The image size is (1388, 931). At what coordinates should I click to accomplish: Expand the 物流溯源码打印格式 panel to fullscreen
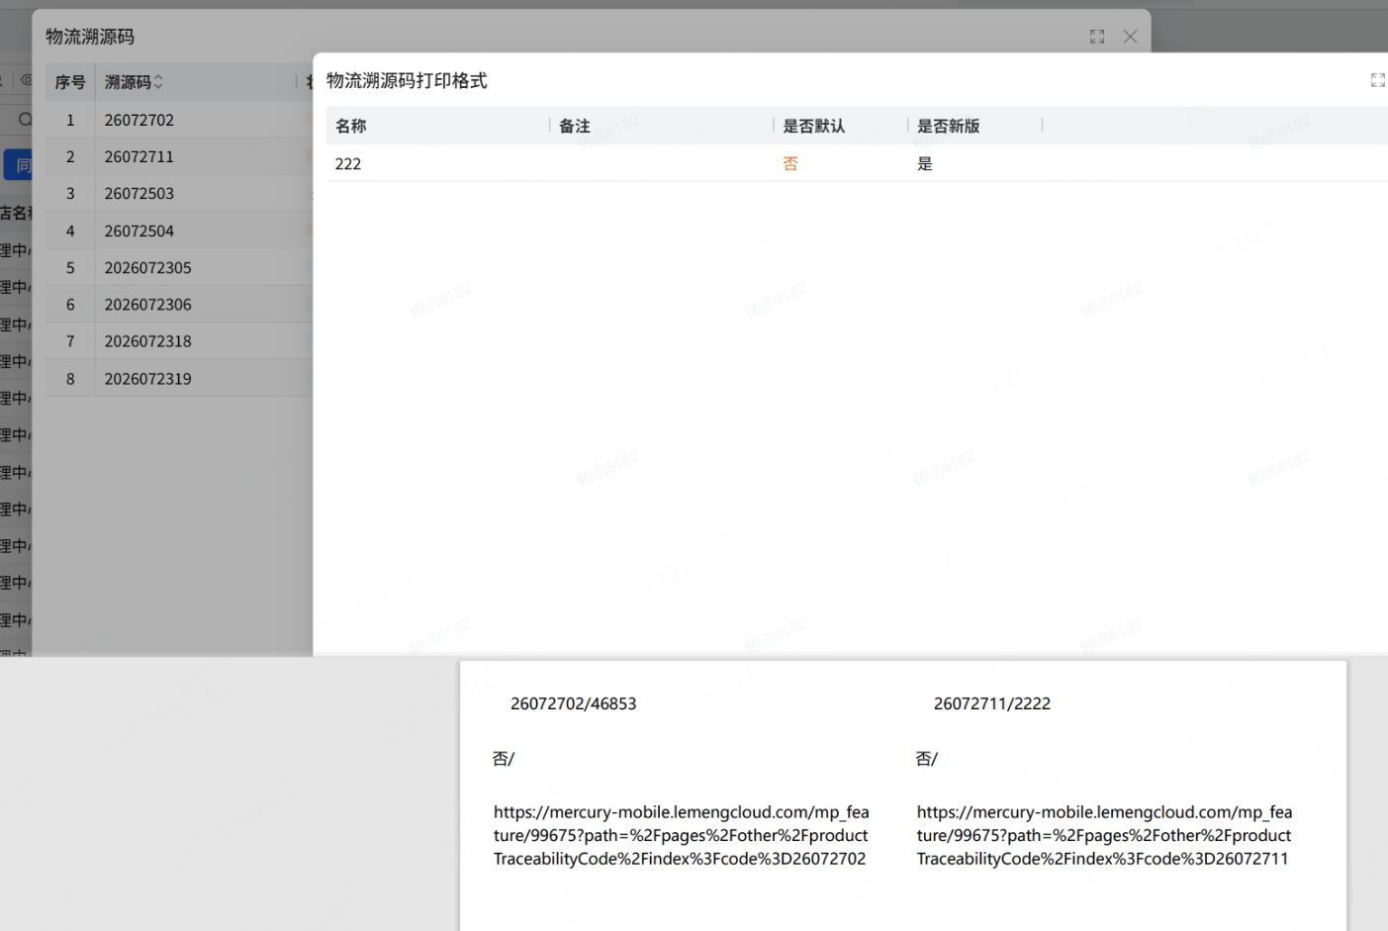coord(1377,80)
